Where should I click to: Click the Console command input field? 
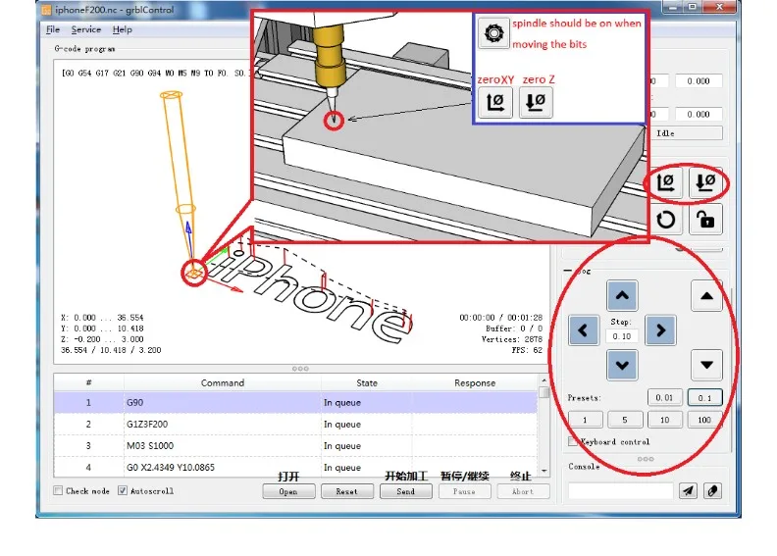621,490
